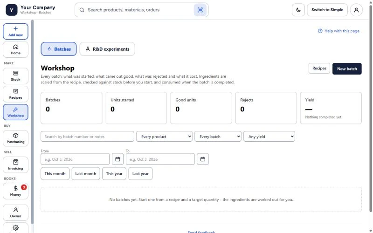Click the Rejects stat card
This screenshot has width=373, height=233.
pos(266,108)
